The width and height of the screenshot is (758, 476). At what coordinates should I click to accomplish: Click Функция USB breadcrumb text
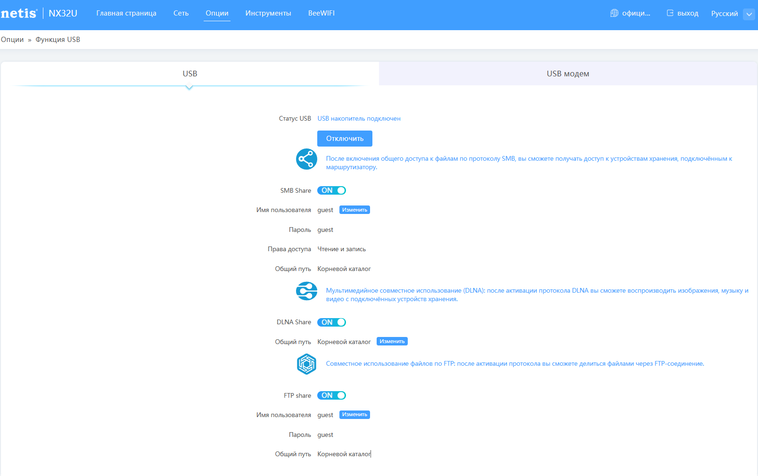(58, 40)
